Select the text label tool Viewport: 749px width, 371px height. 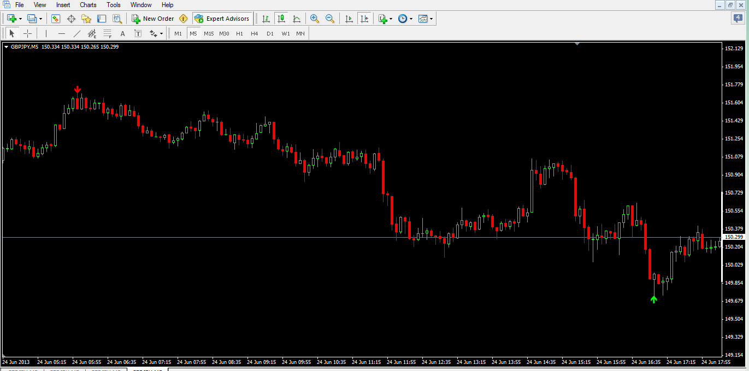click(x=138, y=33)
